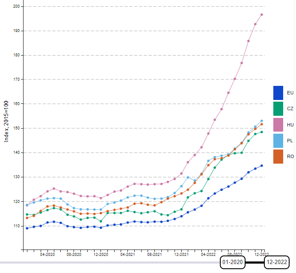Click the 12-2021 x-axis label
Screen dimensions: 296x273
[181, 254]
